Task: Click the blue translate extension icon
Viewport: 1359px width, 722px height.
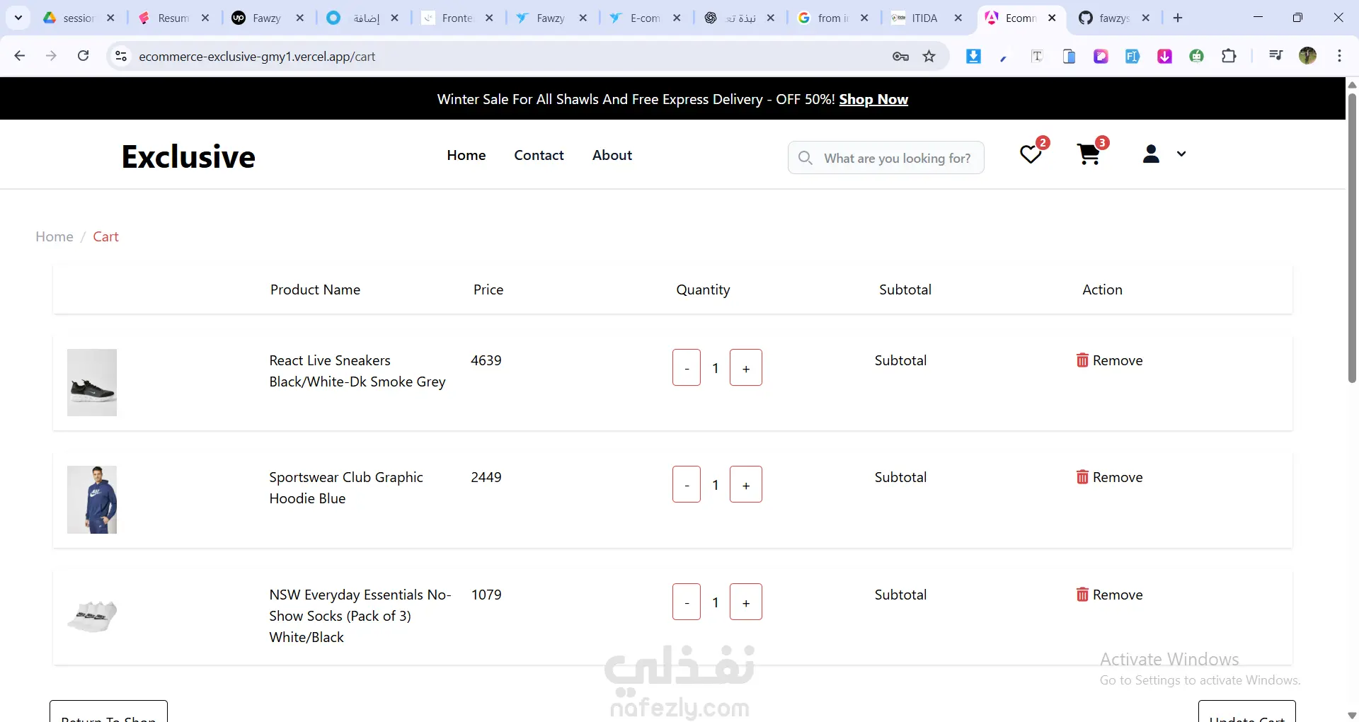Action: [1132, 56]
